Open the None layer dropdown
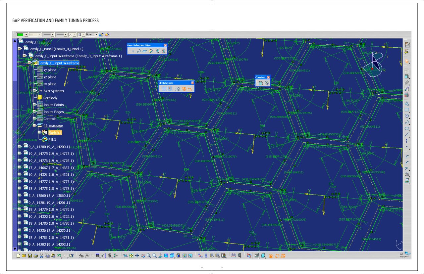 (x=96, y=34)
